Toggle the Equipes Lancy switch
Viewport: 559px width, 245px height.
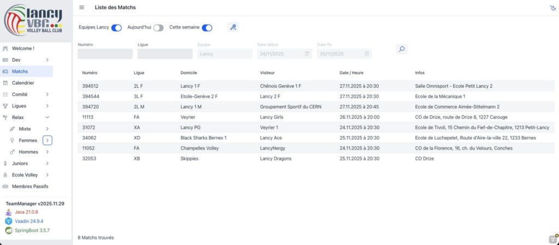click(116, 28)
